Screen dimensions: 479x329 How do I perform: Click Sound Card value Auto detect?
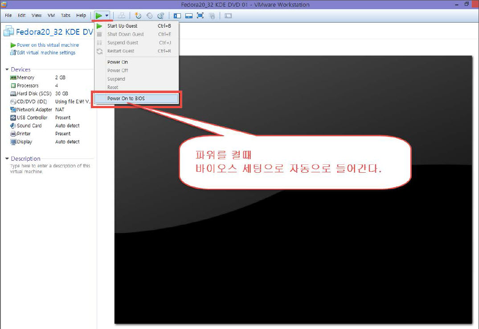point(67,126)
